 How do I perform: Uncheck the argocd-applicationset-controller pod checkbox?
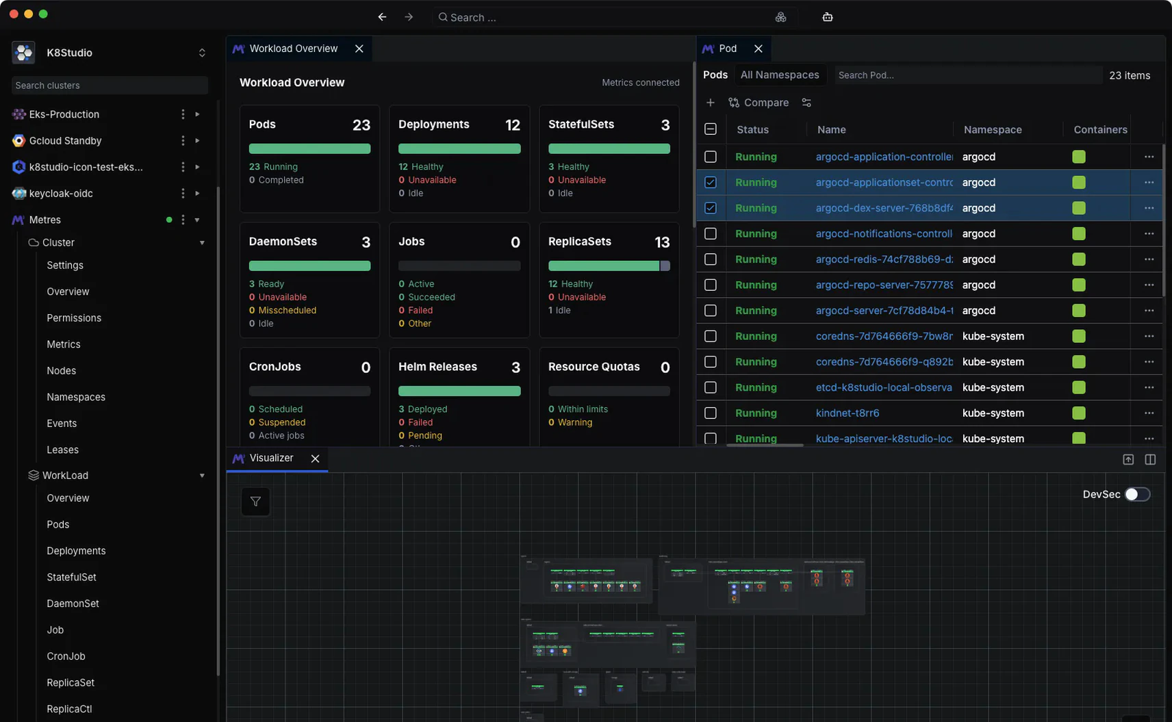click(711, 183)
